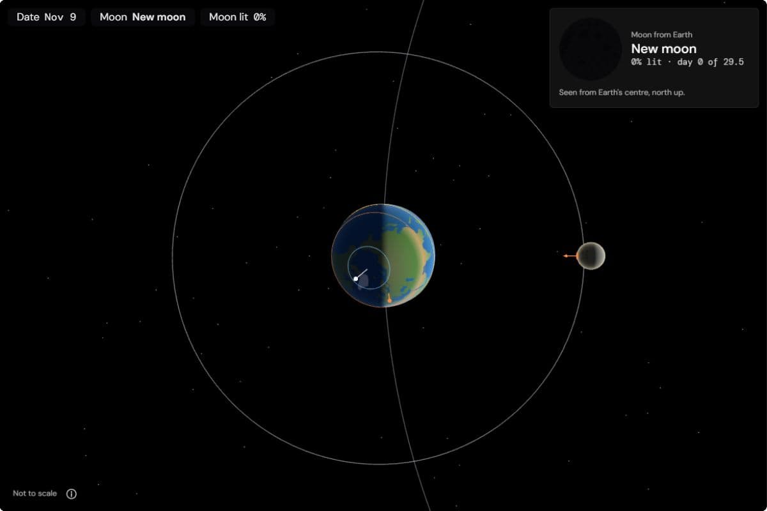Viewport: 767px width, 511px height.
Task: Click the Moon lit 0% chip
Action: coord(238,17)
